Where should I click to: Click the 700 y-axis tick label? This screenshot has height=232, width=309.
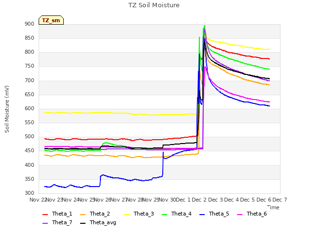[x=29, y=80]
